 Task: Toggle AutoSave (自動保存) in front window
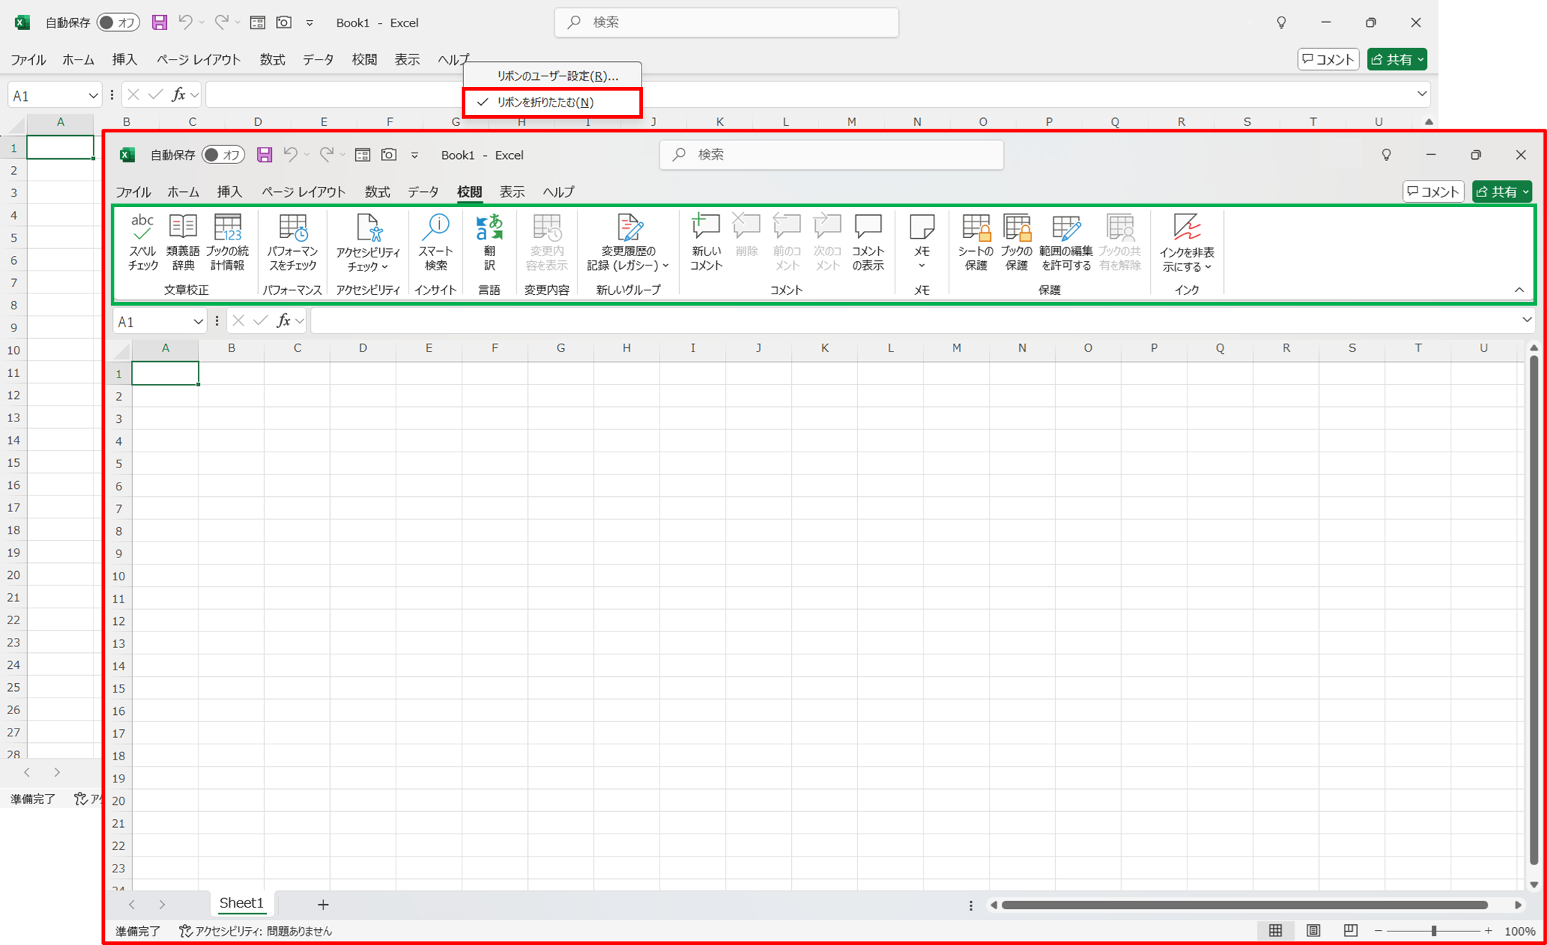[223, 155]
